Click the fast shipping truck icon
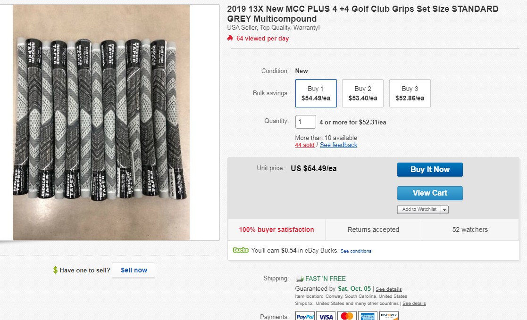 [300, 279]
